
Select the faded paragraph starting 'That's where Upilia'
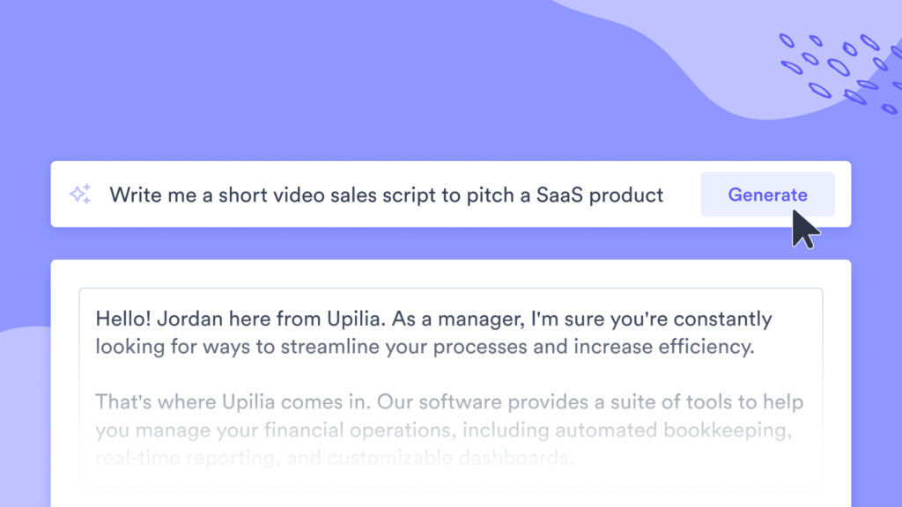(448, 430)
